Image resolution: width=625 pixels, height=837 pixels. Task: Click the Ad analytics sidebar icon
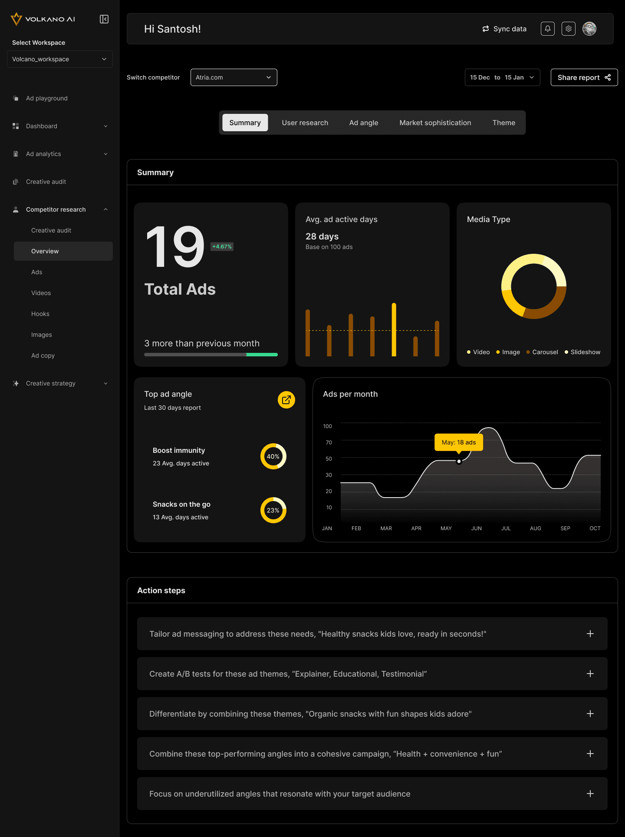pos(16,154)
